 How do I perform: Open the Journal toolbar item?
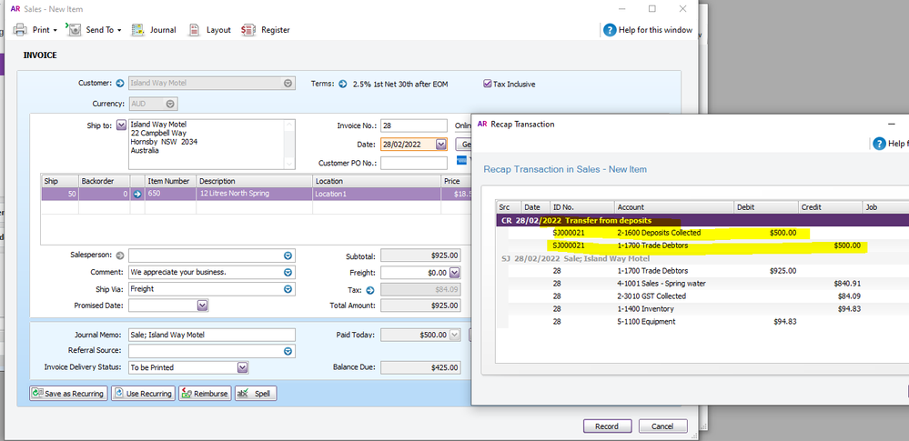[x=138, y=30]
